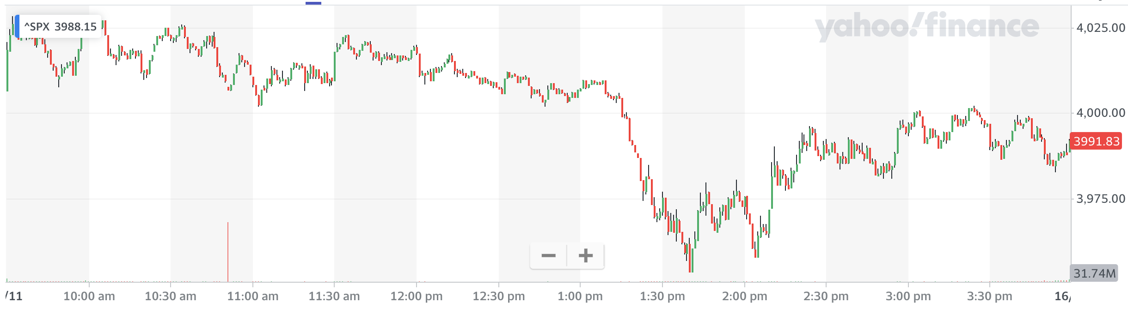1128x327 pixels.
Task: Click the 2:30 pm time axis label
Action: click(x=826, y=297)
